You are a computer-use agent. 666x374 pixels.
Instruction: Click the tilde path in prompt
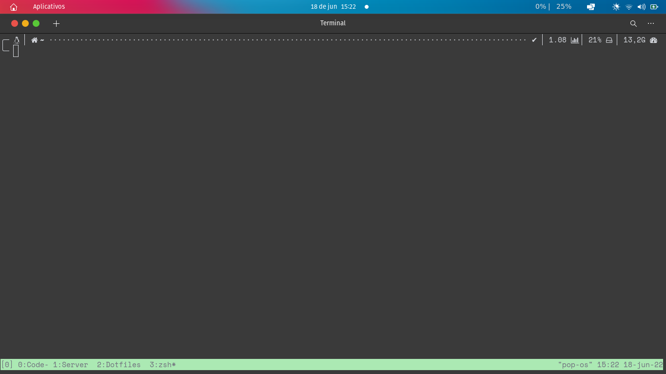point(42,40)
